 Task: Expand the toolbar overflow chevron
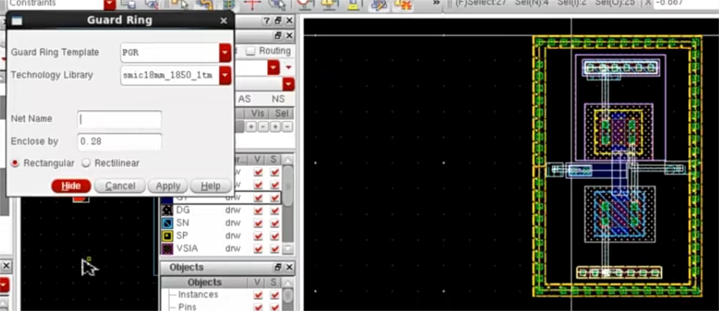(x=436, y=3)
